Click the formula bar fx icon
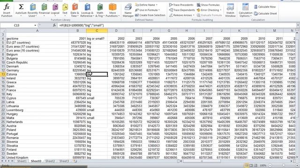Viewport: 300px width, 168px height. [54, 25]
